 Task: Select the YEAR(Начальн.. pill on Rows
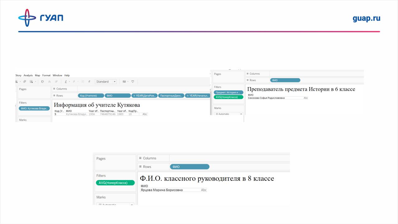click(197, 96)
